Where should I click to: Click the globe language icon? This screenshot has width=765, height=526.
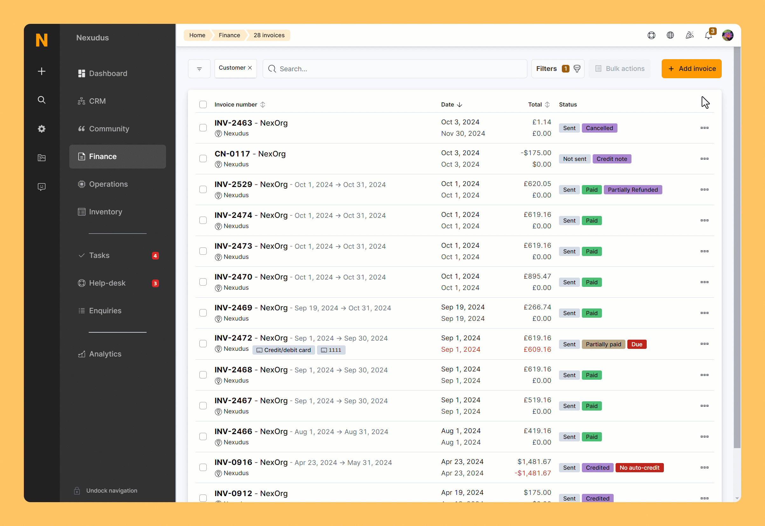(670, 35)
